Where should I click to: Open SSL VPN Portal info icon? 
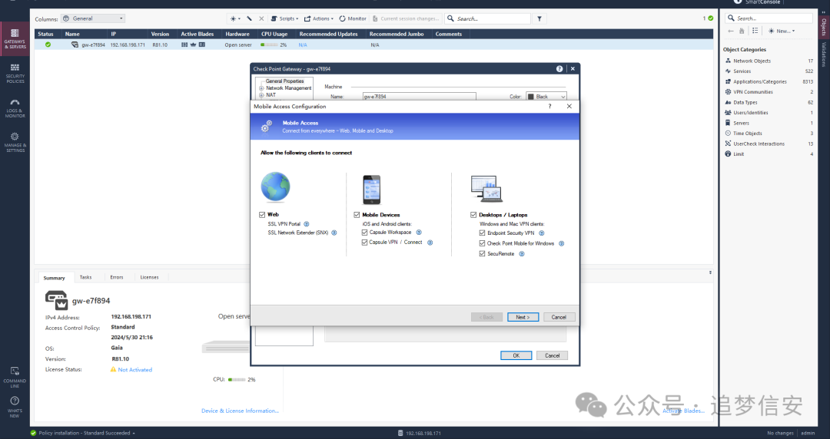pyautogui.click(x=307, y=224)
